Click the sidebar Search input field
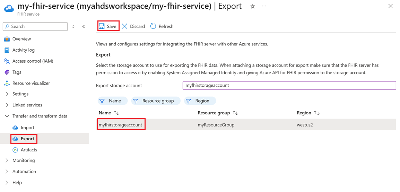Viewport: 400px width, 192px height. coord(35,27)
